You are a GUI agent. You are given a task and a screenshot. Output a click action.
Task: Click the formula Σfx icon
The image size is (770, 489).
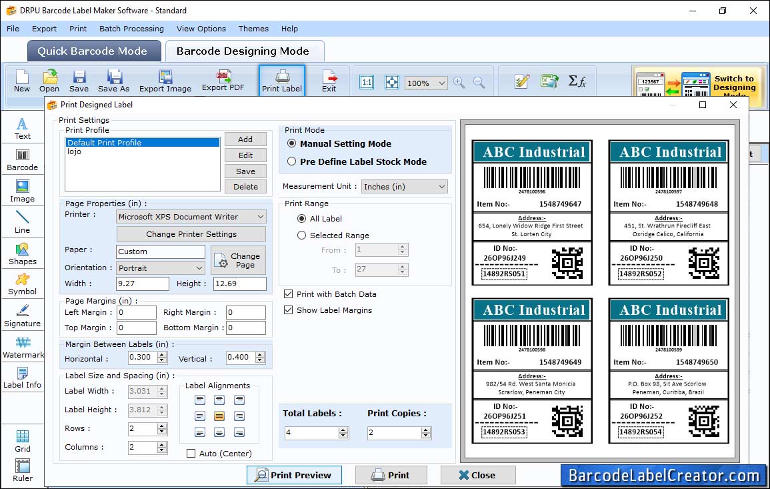pyautogui.click(x=577, y=81)
